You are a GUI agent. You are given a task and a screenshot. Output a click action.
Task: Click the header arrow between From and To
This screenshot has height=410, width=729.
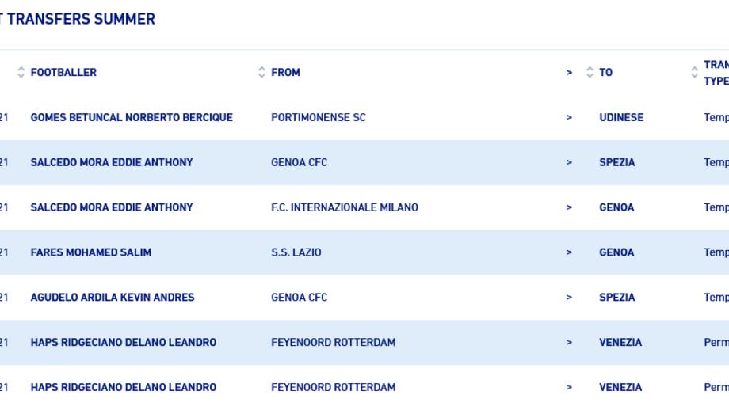pos(569,73)
